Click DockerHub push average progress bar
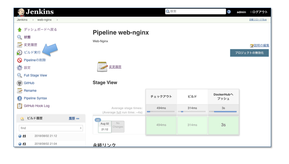The image size is (289, 164). 223,112
